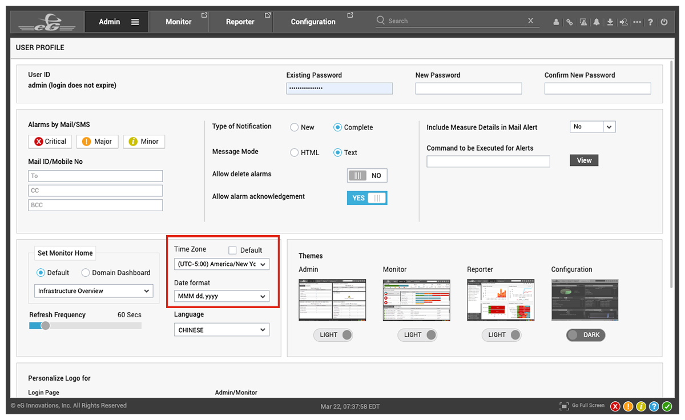Switch to the Configuration tab
This screenshot has height=420, width=685.
tap(314, 22)
